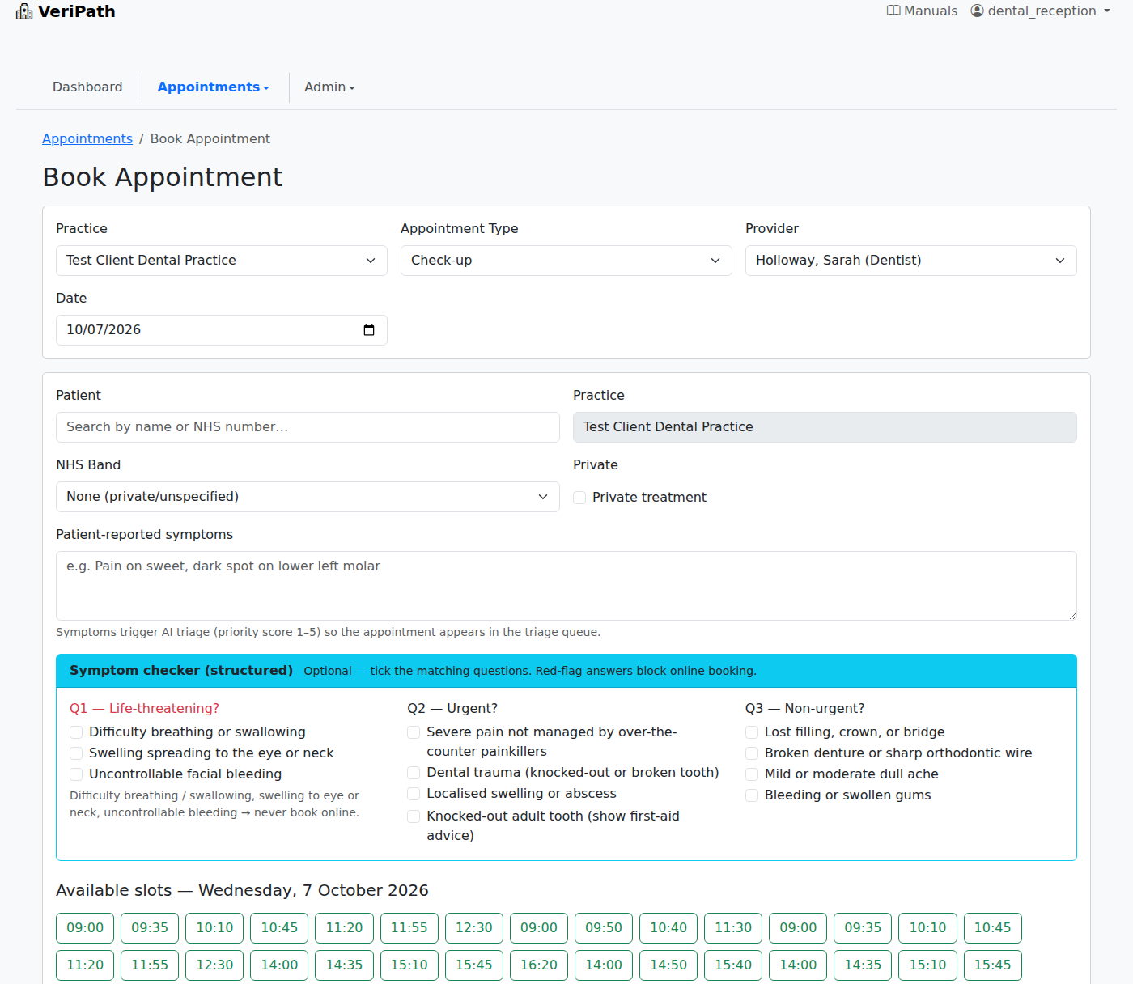Tick Dental trauma checkbox
The image size is (1133, 984).
(x=414, y=773)
